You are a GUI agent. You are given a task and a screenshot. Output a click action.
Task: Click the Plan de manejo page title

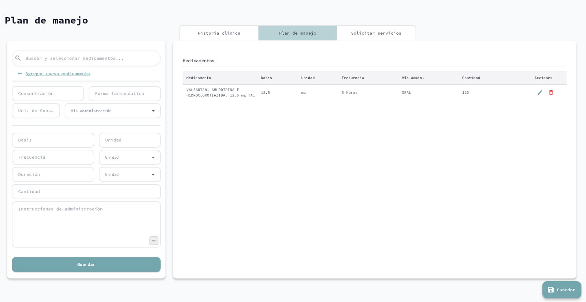[47, 20]
